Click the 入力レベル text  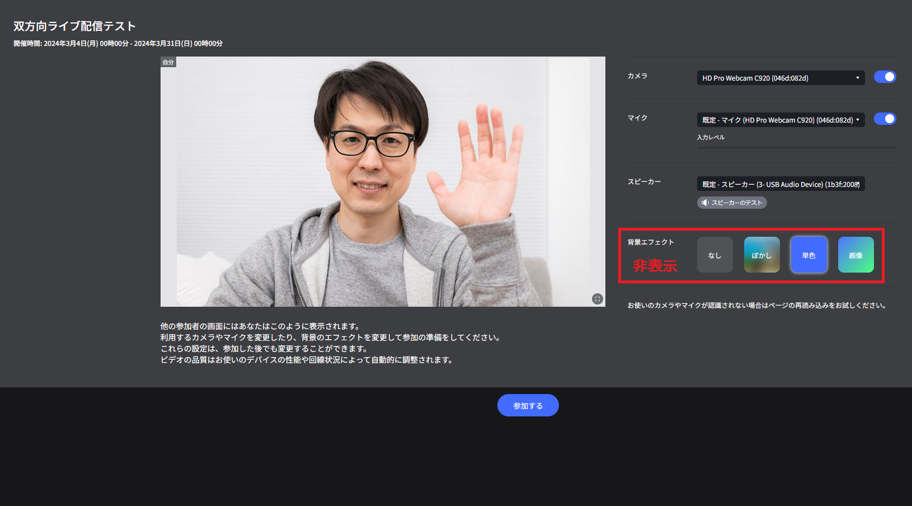[711, 137]
